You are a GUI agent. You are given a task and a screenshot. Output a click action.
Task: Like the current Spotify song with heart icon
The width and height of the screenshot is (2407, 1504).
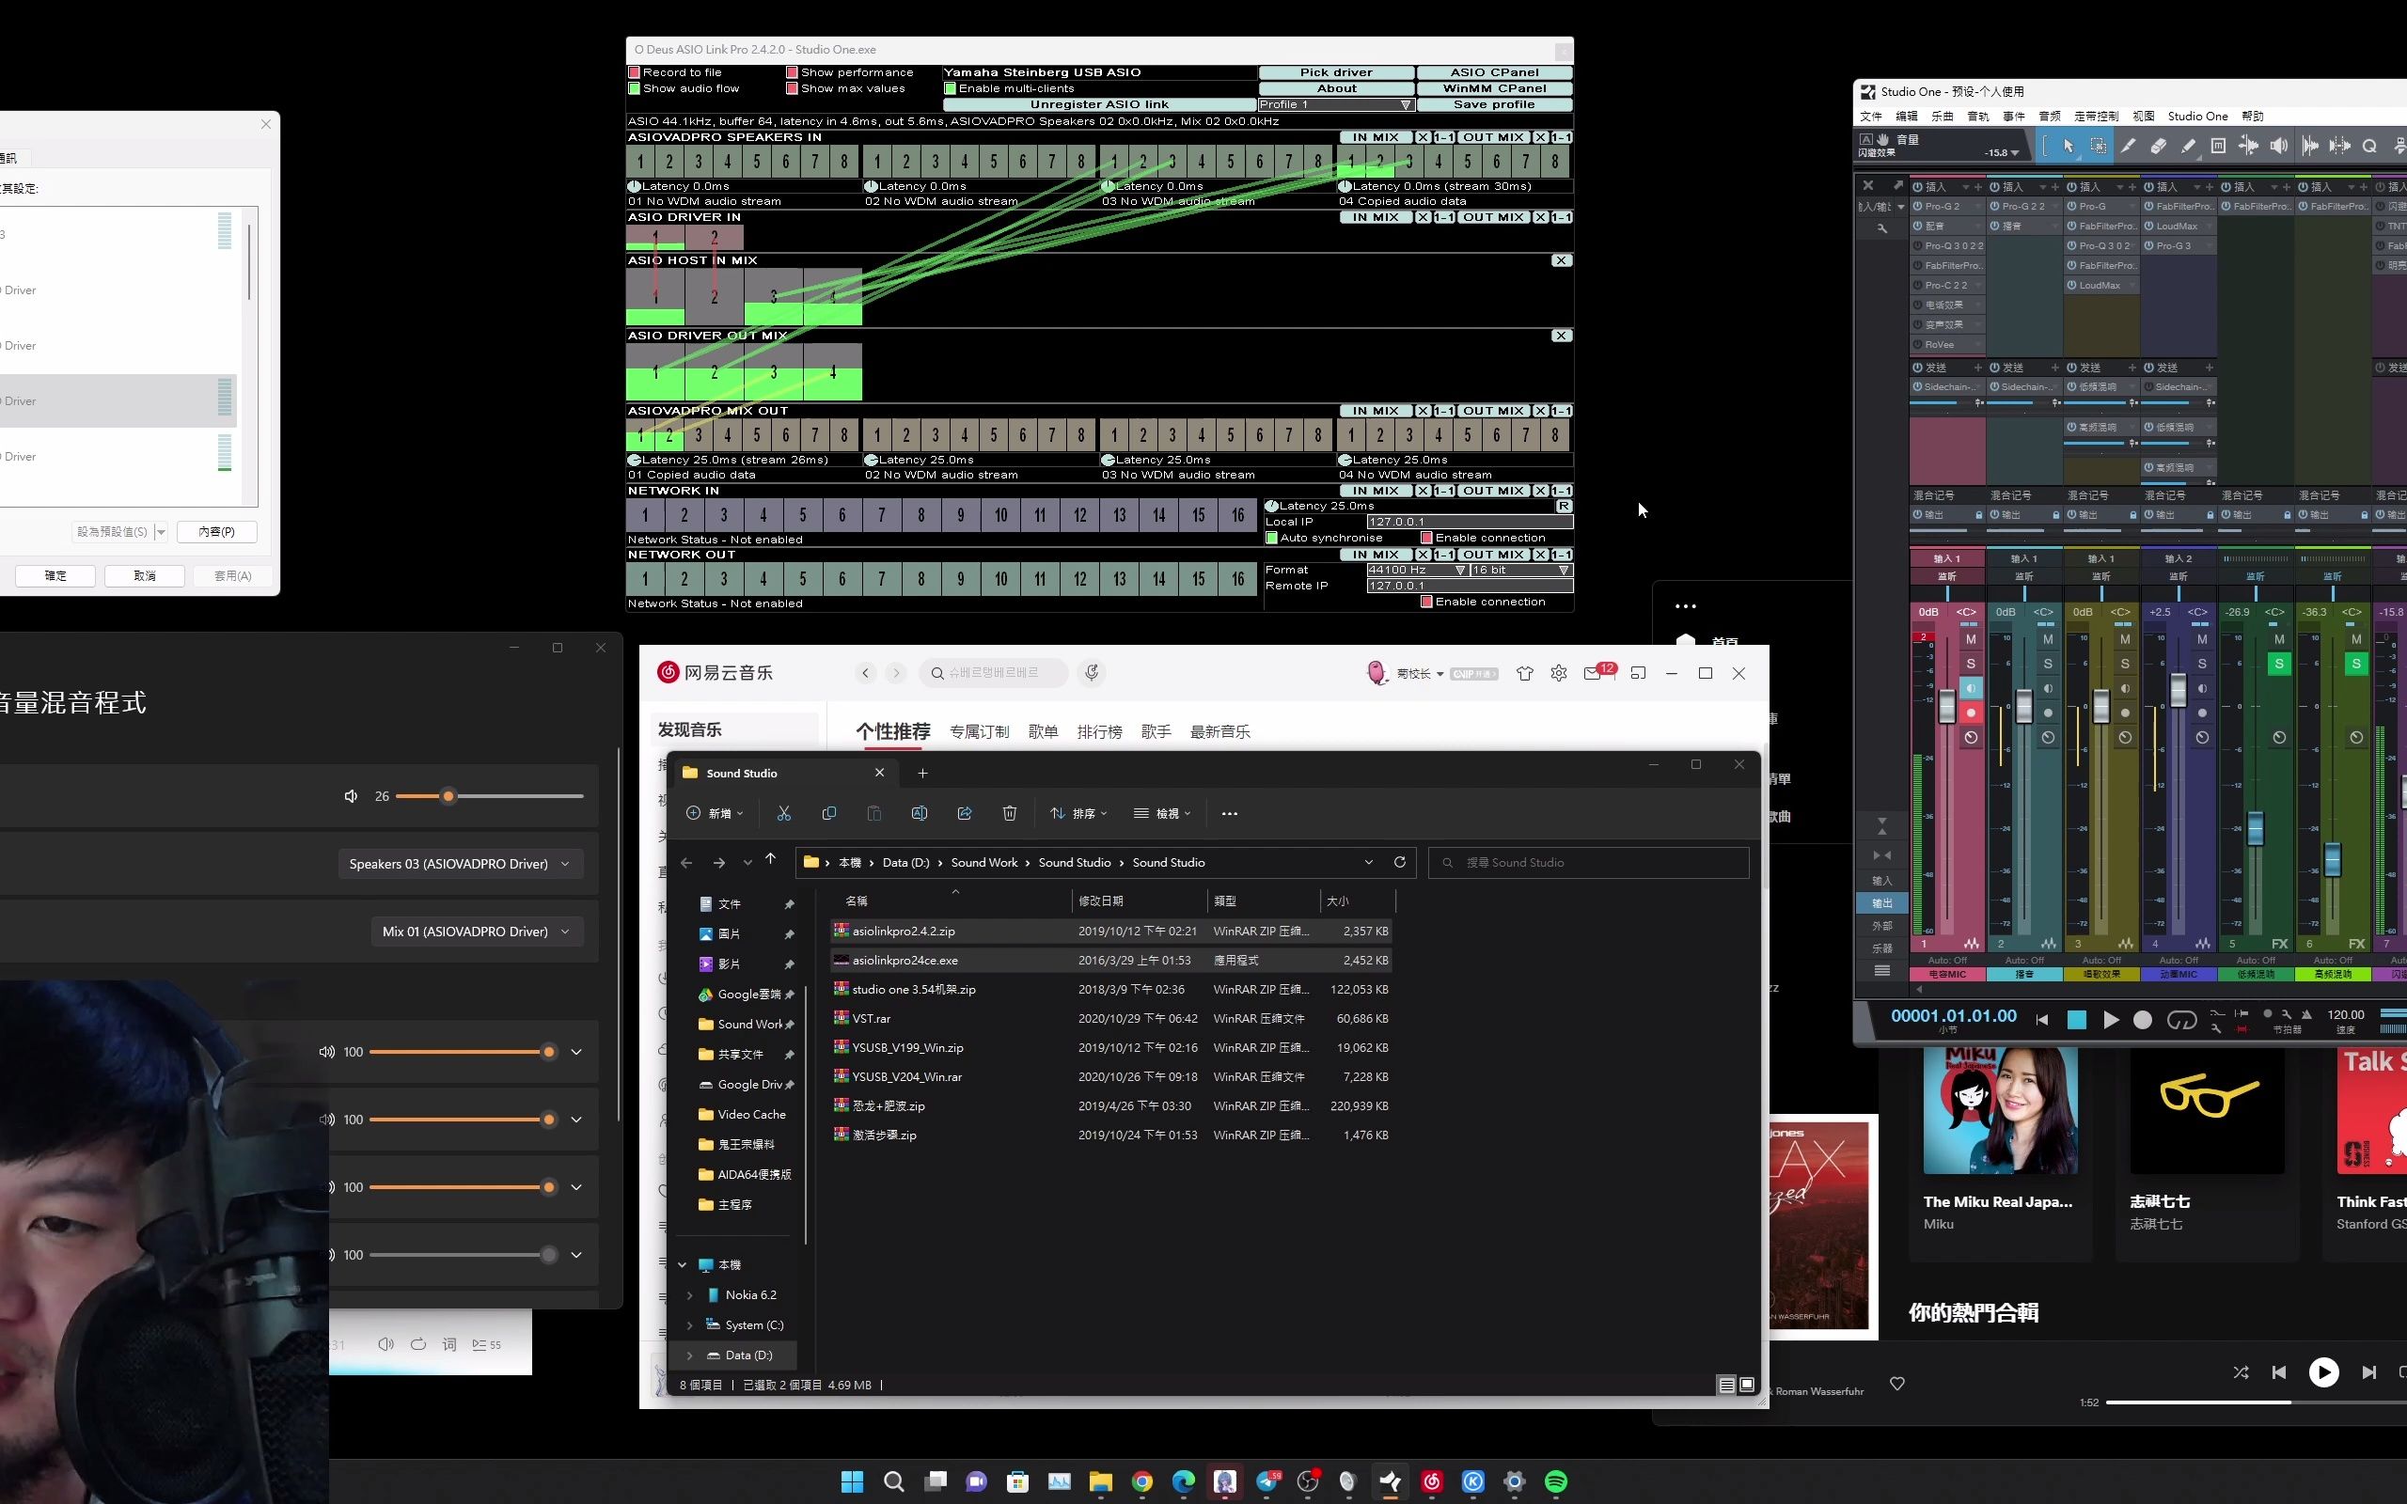click(x=1896, y=1384)
